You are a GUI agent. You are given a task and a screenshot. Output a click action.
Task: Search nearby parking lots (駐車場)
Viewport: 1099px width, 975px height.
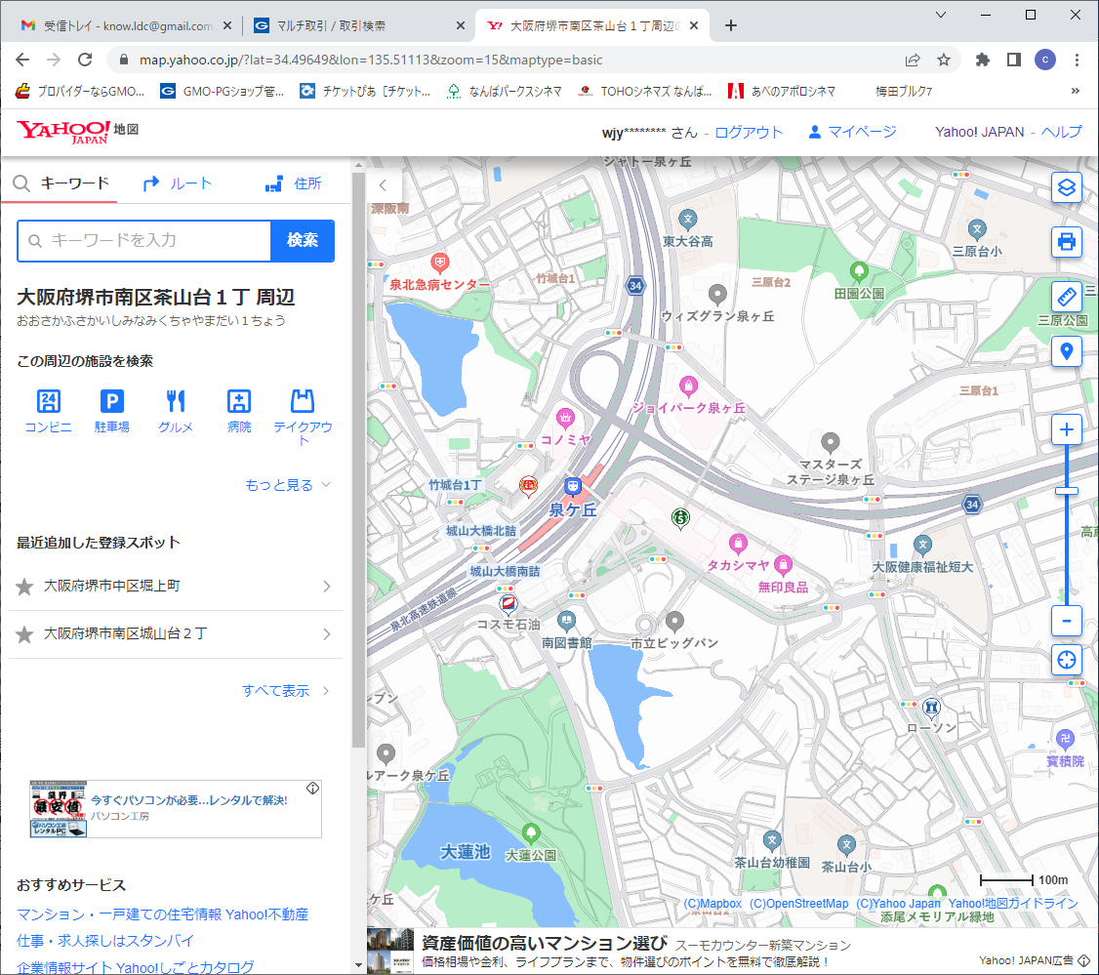point(112,410)
